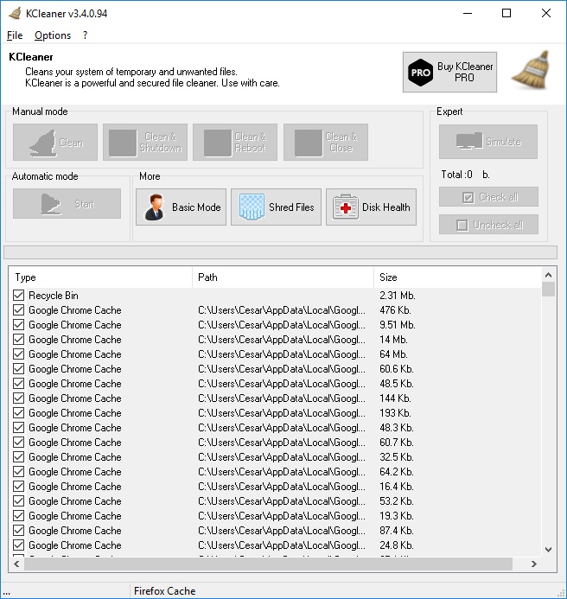Screen dimensions: 567x599
Task: Close the KCleaner window
Action: pyautogui.click(x=546, y=13)
